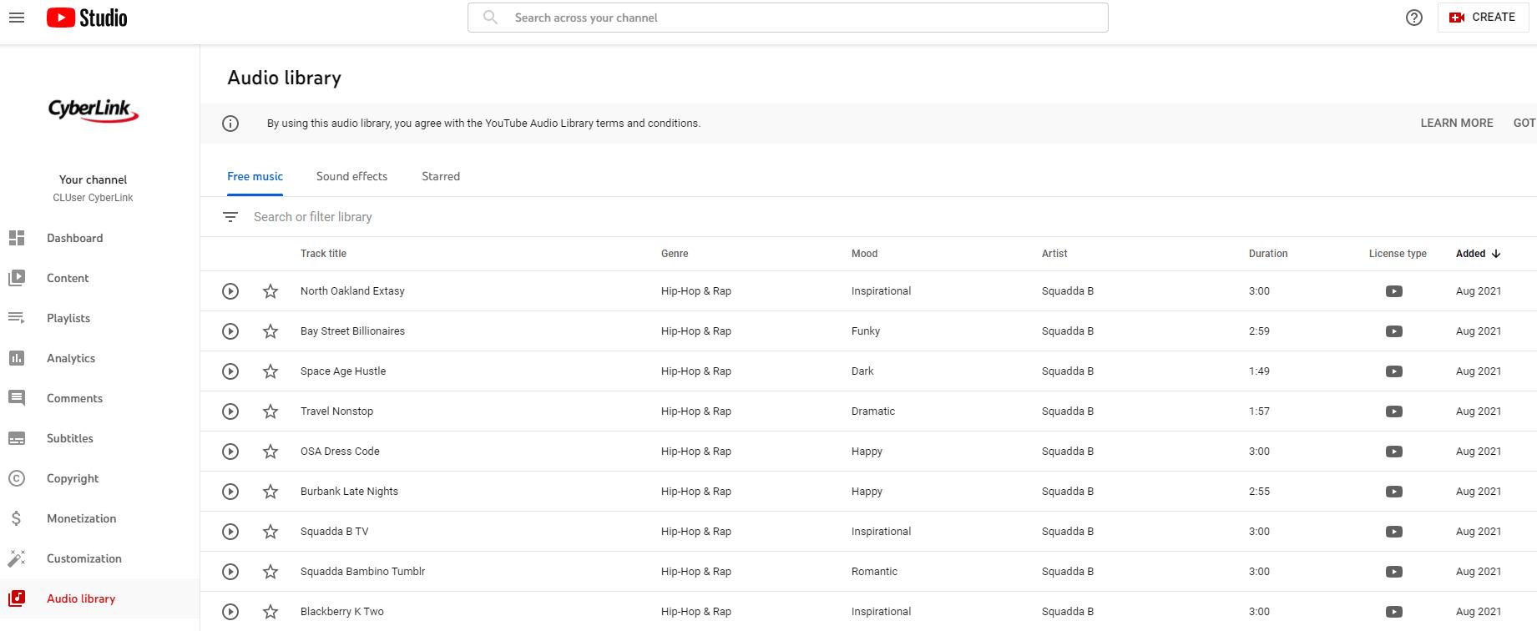Image resolution: width=1537 pixels, height=631 pixels.
Task: Click the YouTube license icon for North Oakland Extasy
Action: 1394,291
